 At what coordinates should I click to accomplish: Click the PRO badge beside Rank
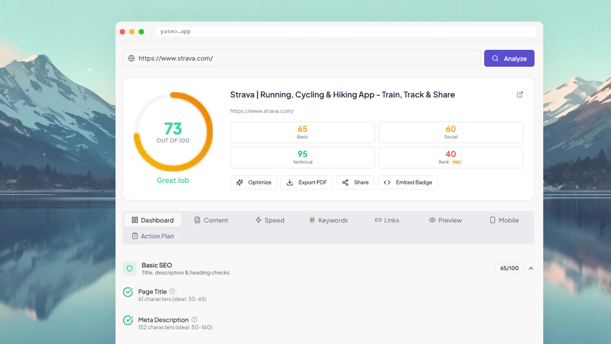coord(457,162)
